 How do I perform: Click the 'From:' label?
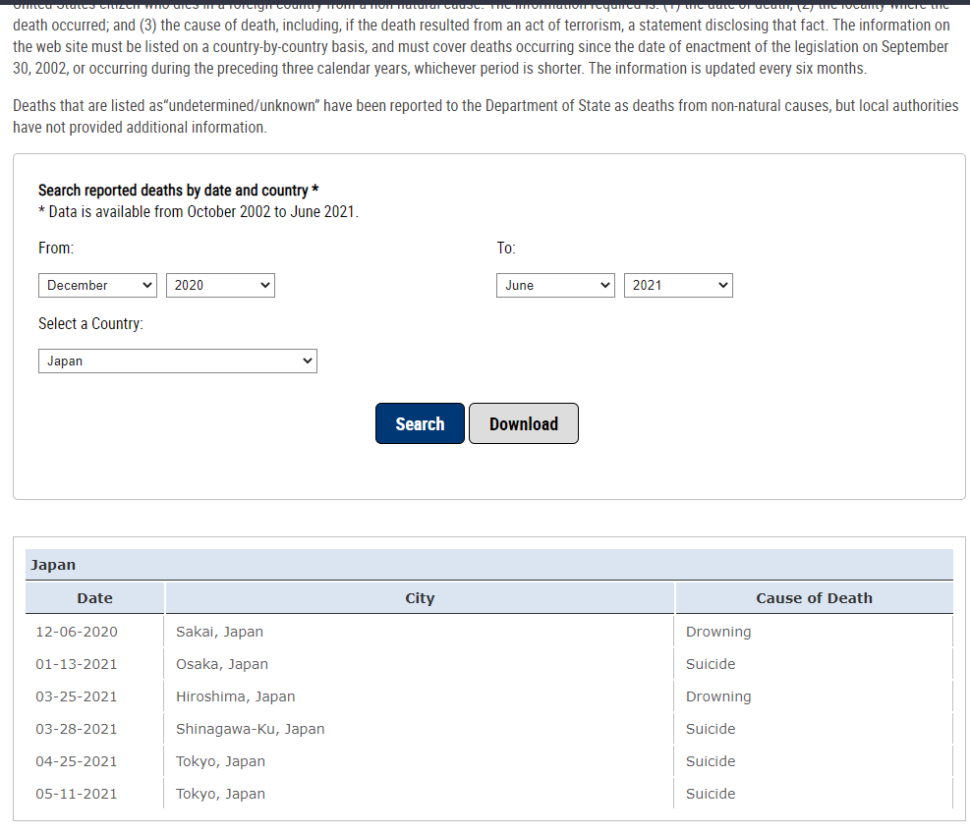coord(56,248)
